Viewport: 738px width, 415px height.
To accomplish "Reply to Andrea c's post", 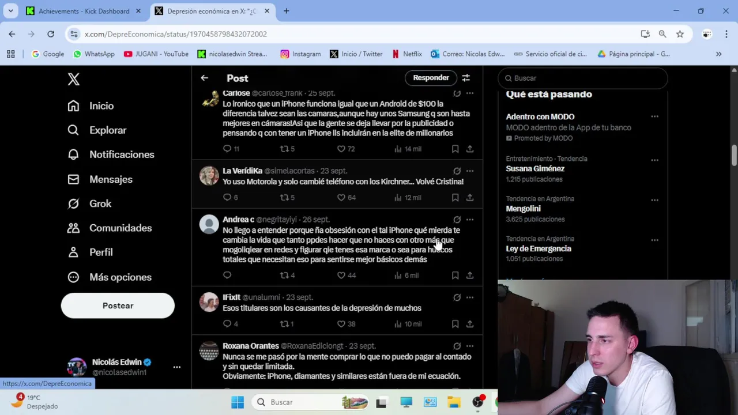I will (227, 276).
